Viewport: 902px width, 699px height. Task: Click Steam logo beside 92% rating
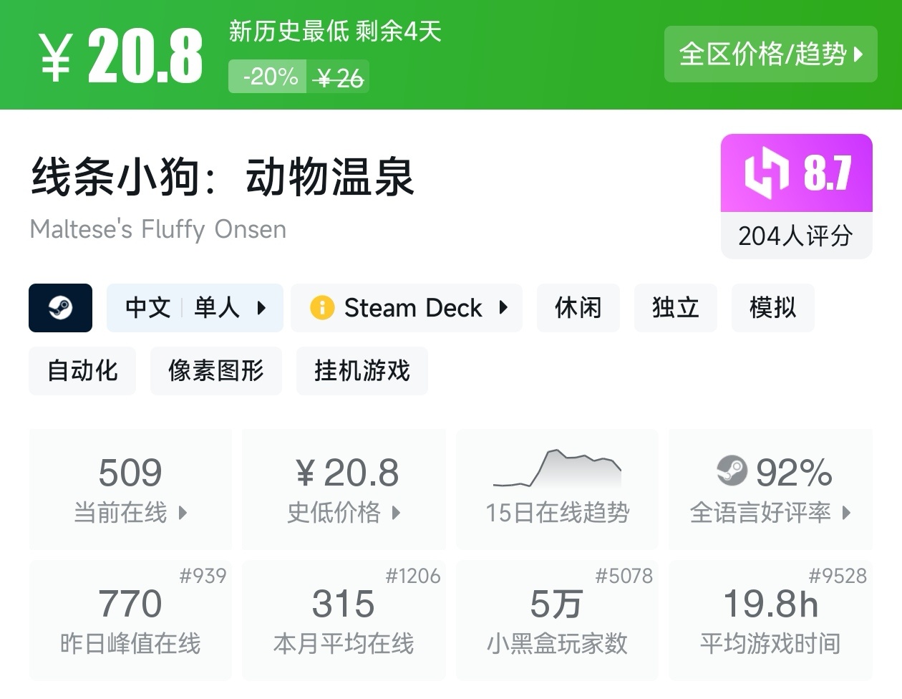pyautogui.click(x=732, y=471)
